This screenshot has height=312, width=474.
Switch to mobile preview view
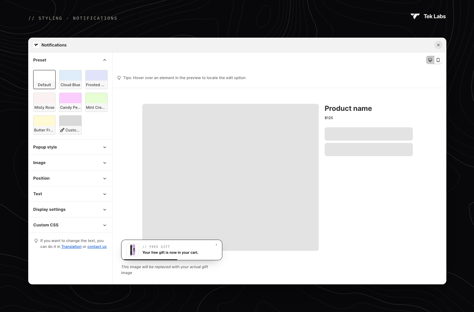[x=438, y=60]
